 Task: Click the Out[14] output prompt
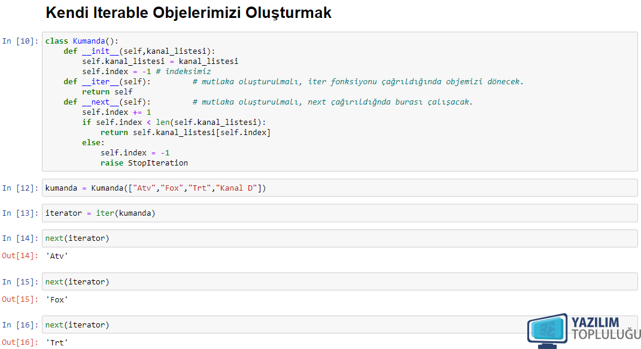tap(20, 256)
